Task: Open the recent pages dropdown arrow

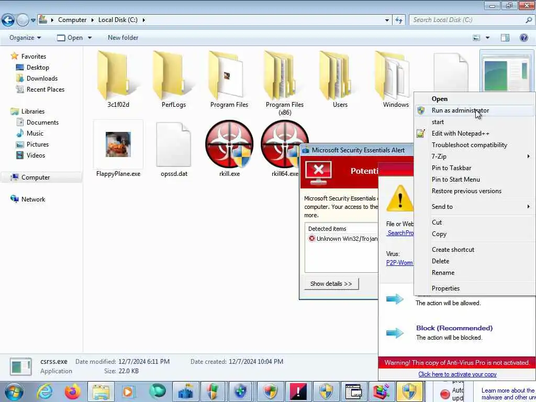Action: [33, 20]
